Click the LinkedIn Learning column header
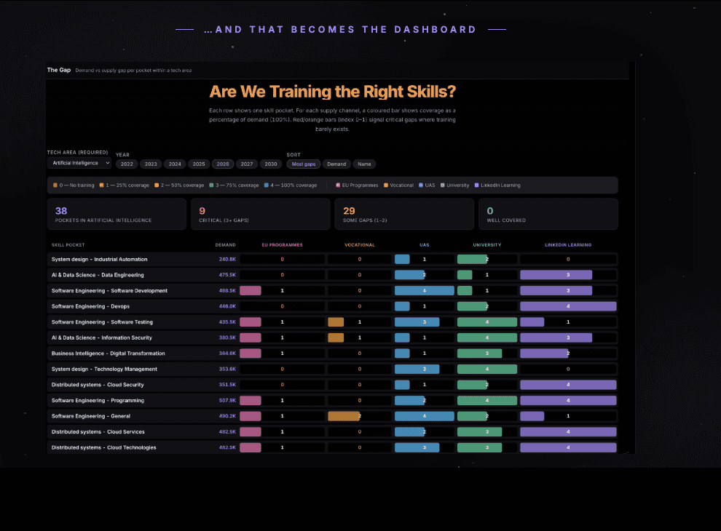 [568, 245]
